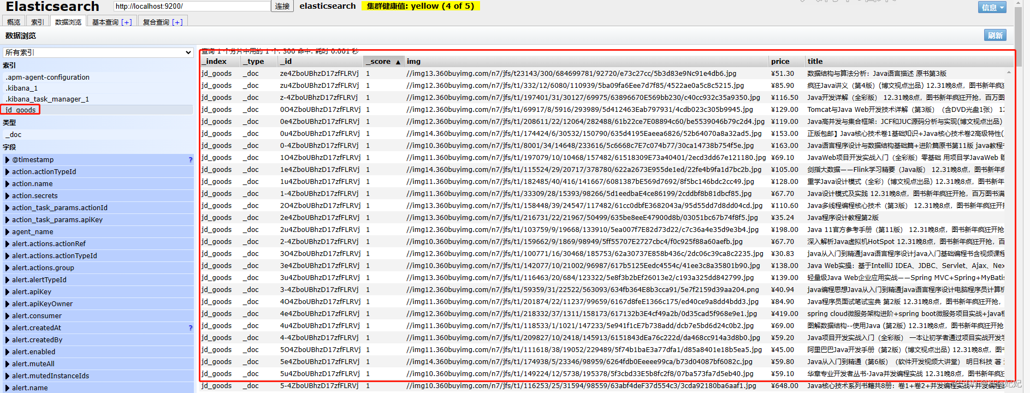Open the 信息 dropdown menu
The image size is (1030, 393).
click(x=992, y=7)
